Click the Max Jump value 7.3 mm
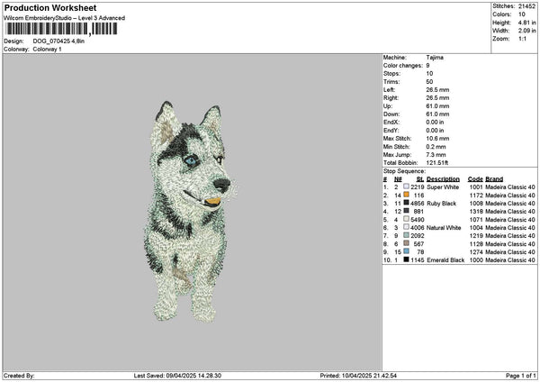Screen dimensions: 540x382 coord(436,155)
